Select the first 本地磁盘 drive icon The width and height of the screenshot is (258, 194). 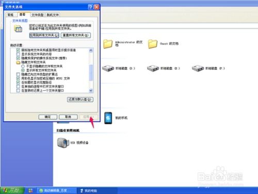108,68
